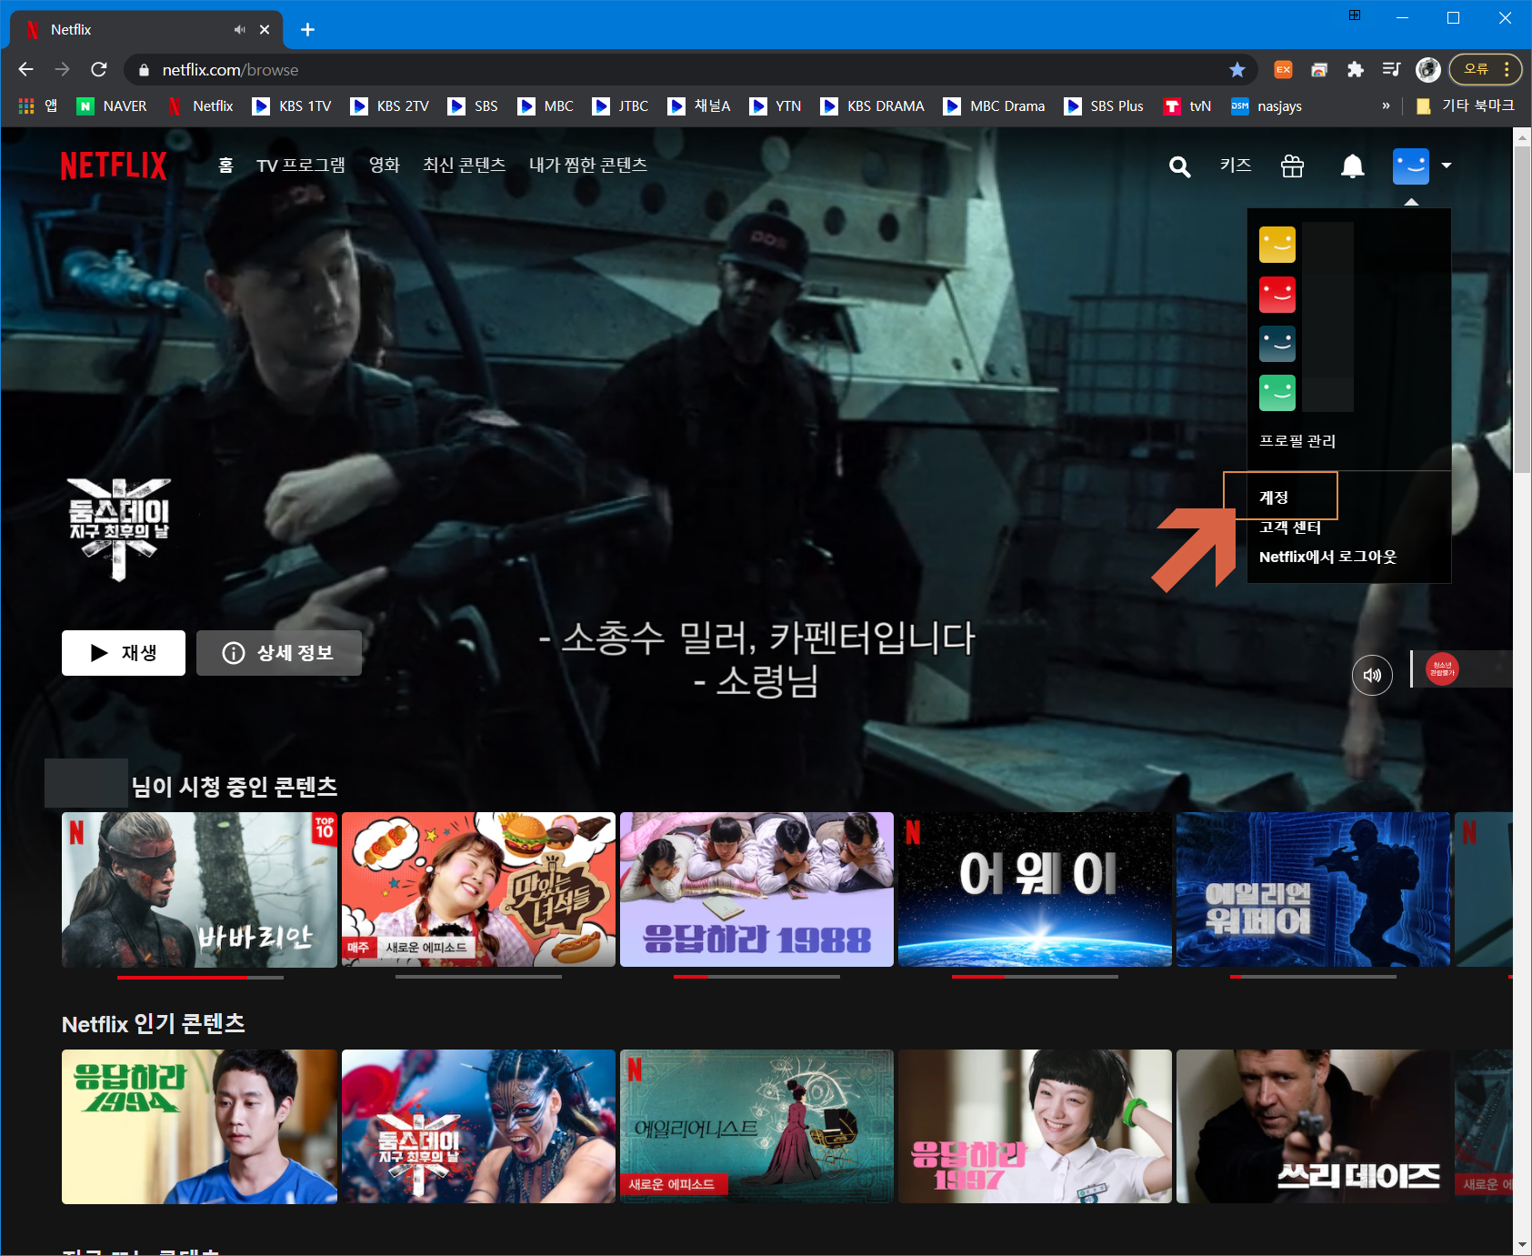Screen dimensions: 1532x1256
Task: Open the orange EX extension icon
Action: pos(1283,70)
